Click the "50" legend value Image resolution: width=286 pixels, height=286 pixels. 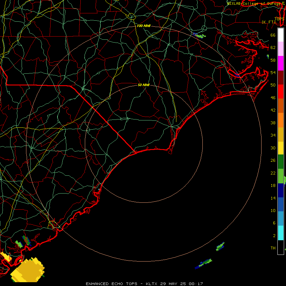(x=273, y=85)
